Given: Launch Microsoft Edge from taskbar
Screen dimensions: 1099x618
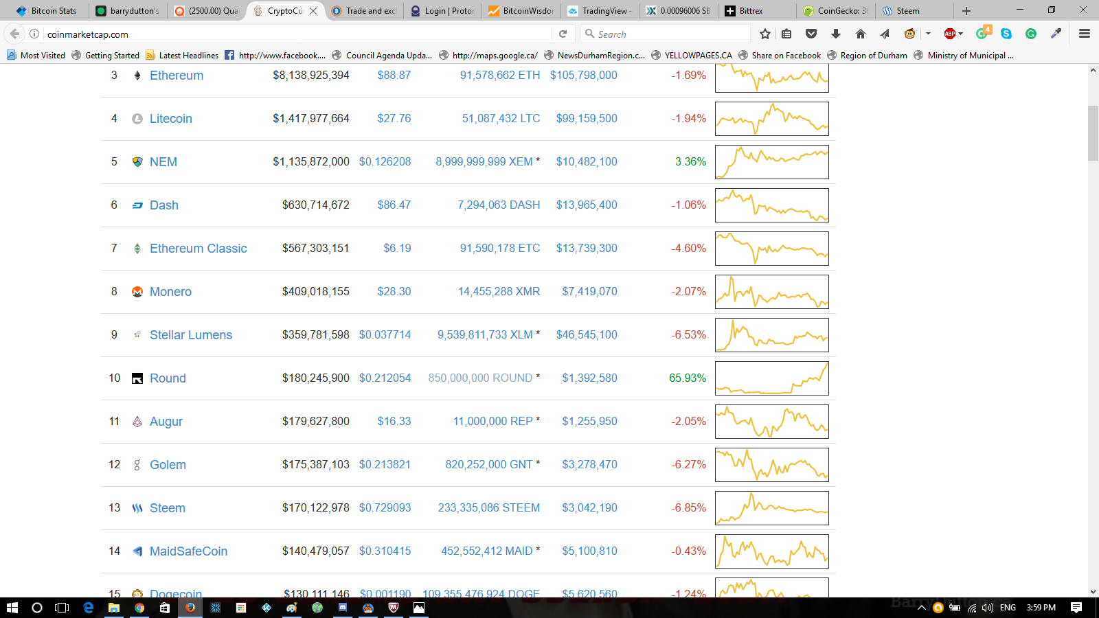Looking at the screenshot, I should tap(88, 608).
